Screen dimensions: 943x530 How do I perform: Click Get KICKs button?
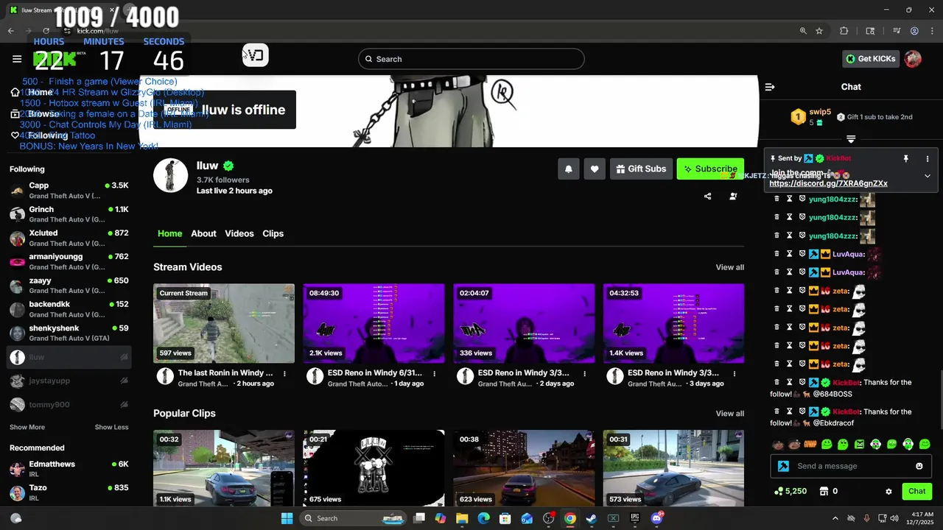click(x=871, y=59)
